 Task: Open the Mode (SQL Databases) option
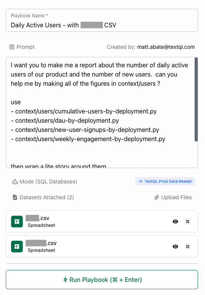pos(45,182)
